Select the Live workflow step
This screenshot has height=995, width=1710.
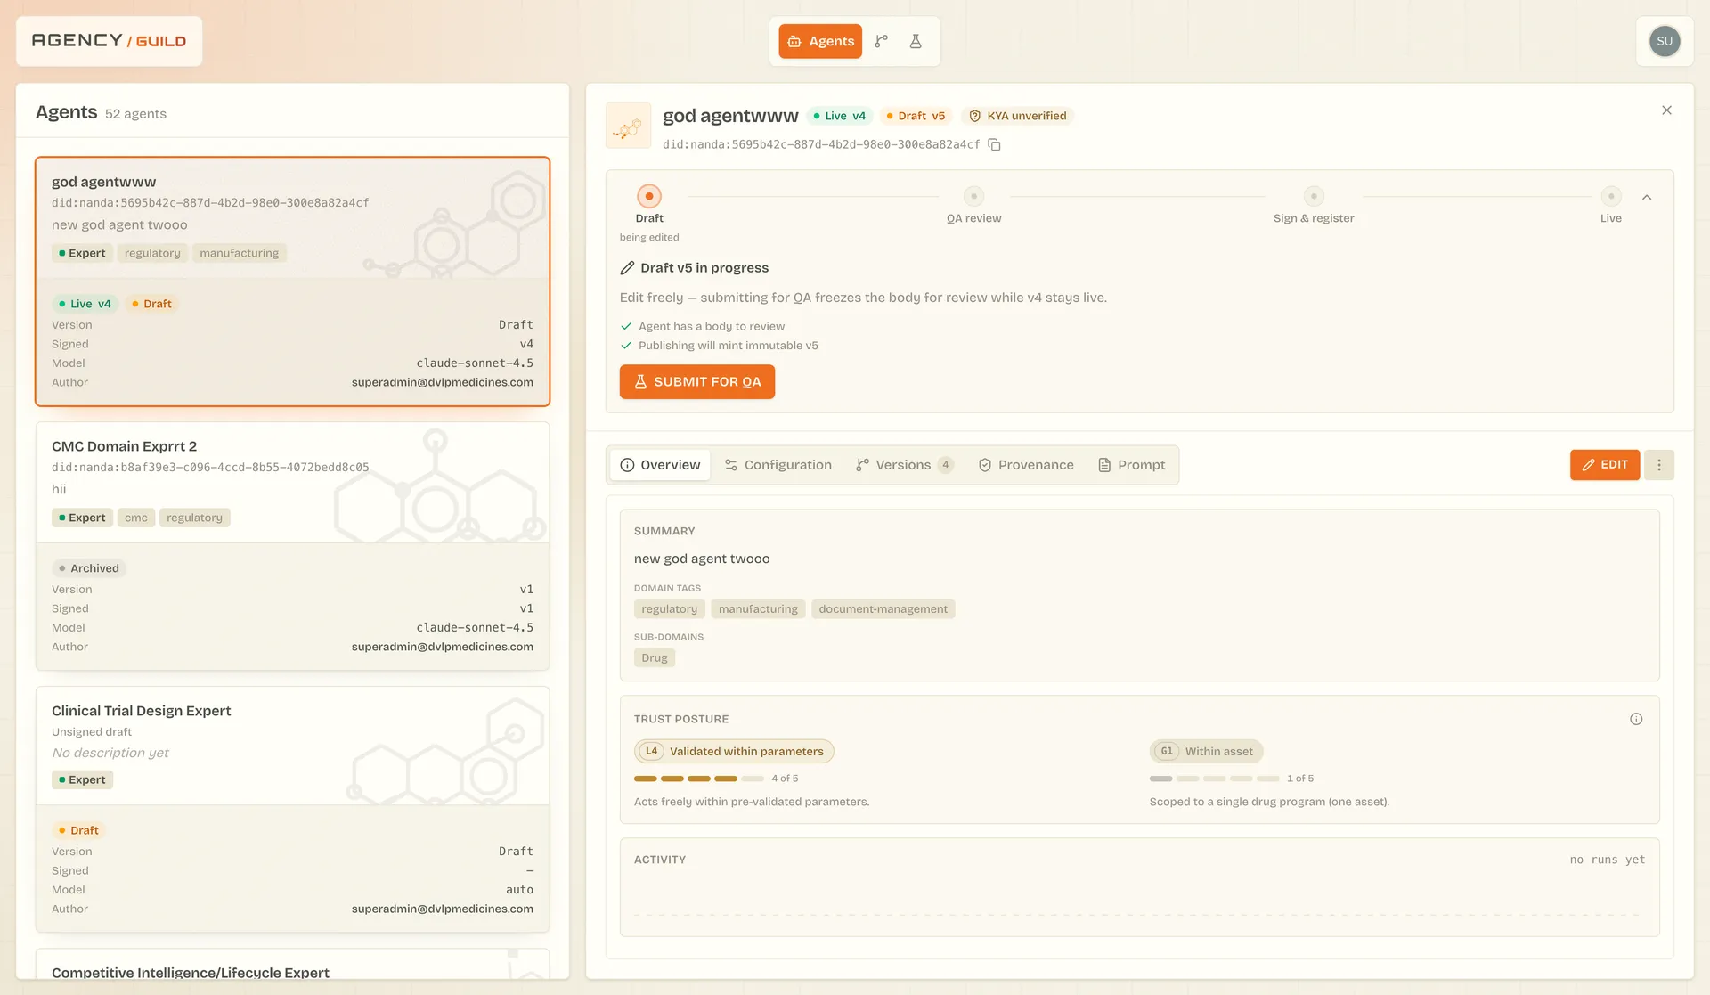pos(1610,204)
